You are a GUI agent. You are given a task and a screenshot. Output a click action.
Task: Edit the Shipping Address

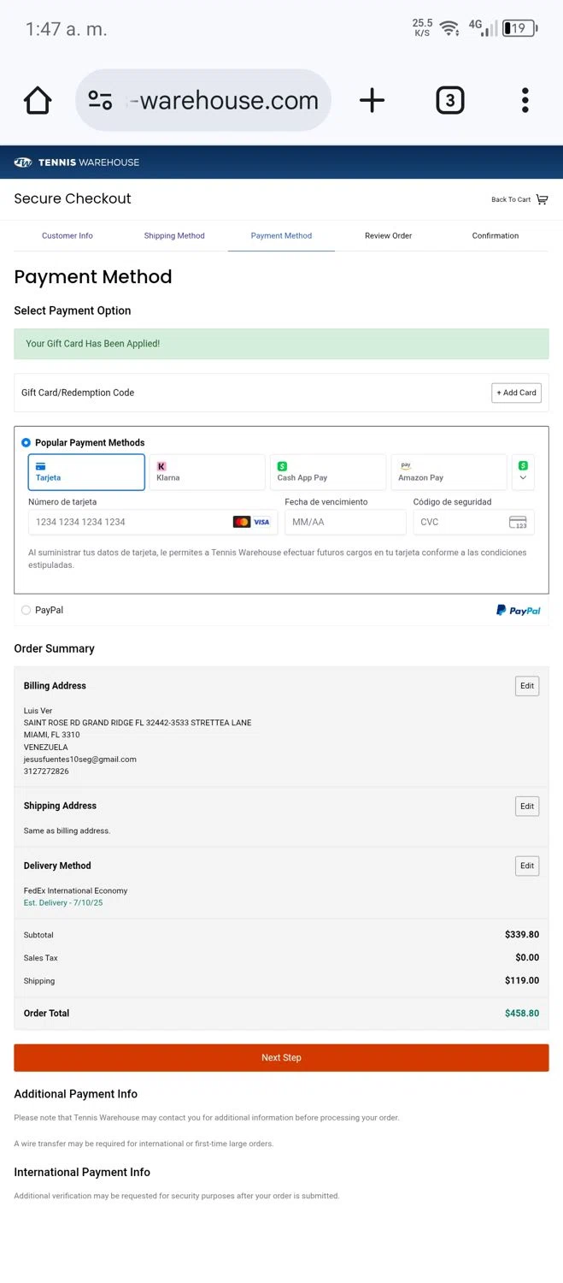[527, 806]
